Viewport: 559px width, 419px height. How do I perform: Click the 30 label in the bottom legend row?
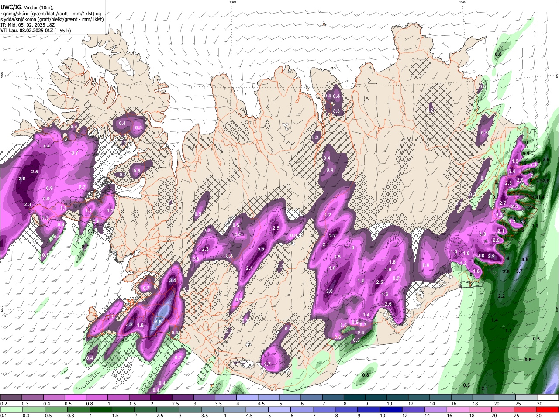(x=539, y=416)
